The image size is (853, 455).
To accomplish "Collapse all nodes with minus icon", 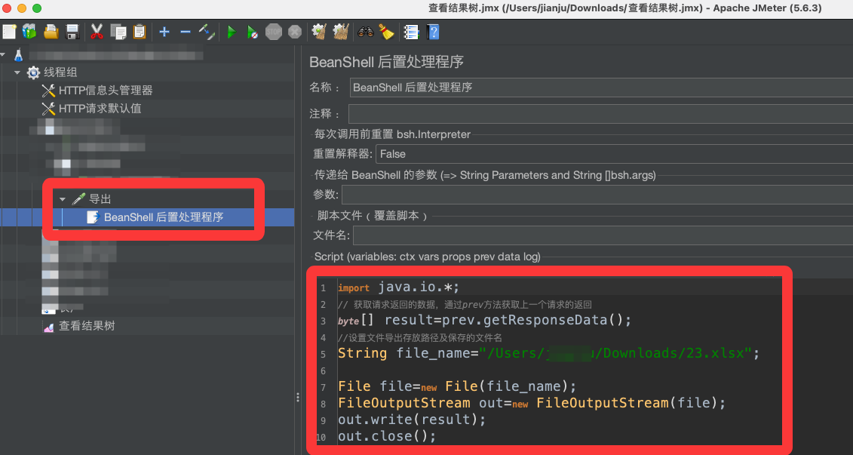I will coord(186,32).
